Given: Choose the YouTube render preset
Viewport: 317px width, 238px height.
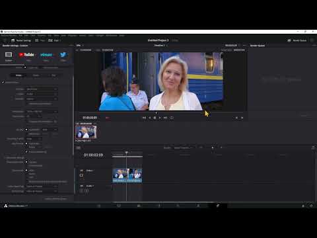Looking at the screenshot, I should coord(26,55).
